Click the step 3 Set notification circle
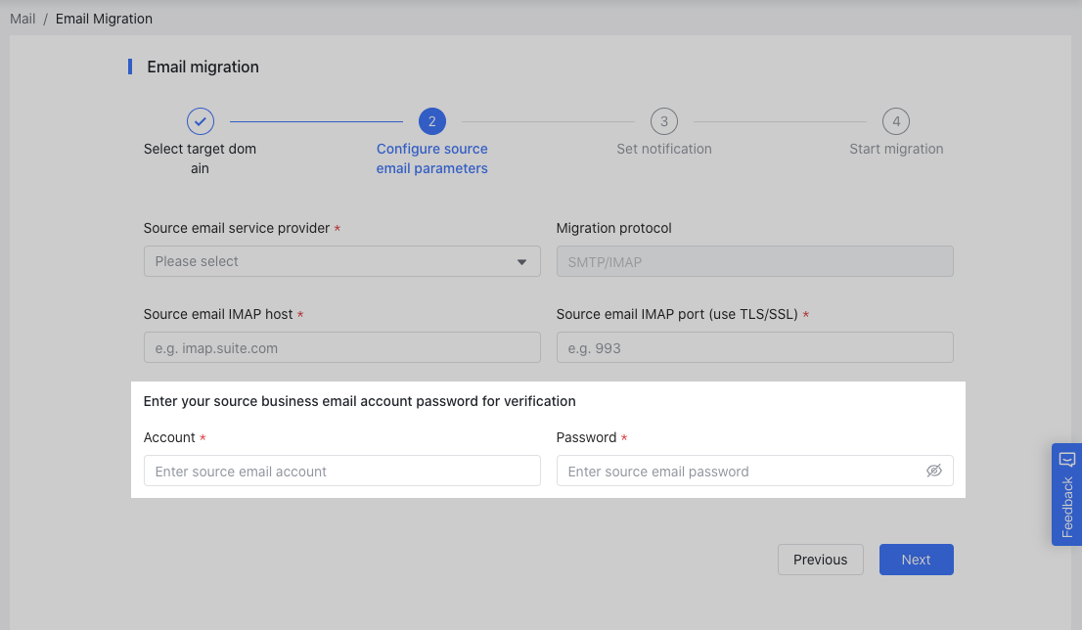The width and height of the screenshot is (1082, 630). (663, 121)
